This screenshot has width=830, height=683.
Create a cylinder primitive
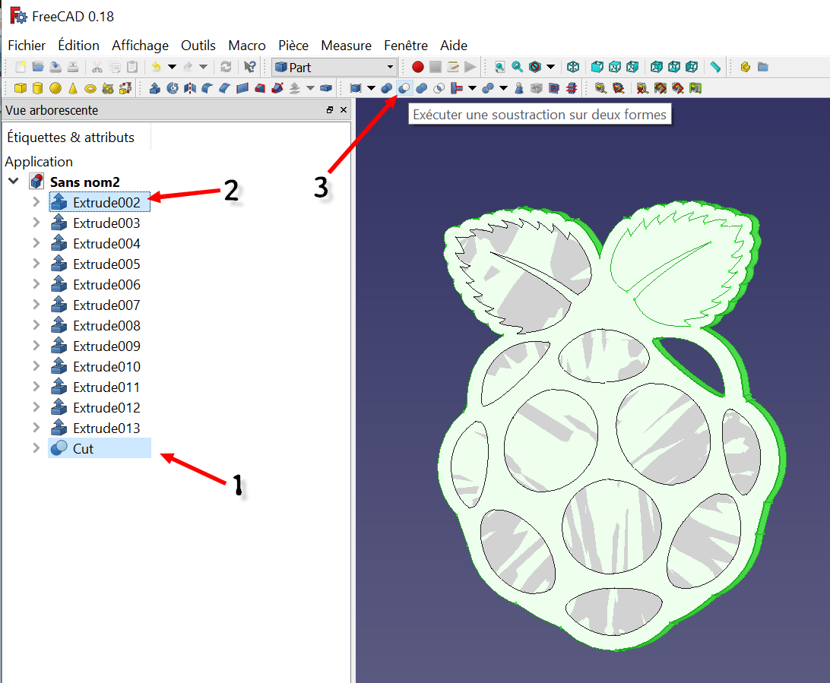(x=37, y=88)
